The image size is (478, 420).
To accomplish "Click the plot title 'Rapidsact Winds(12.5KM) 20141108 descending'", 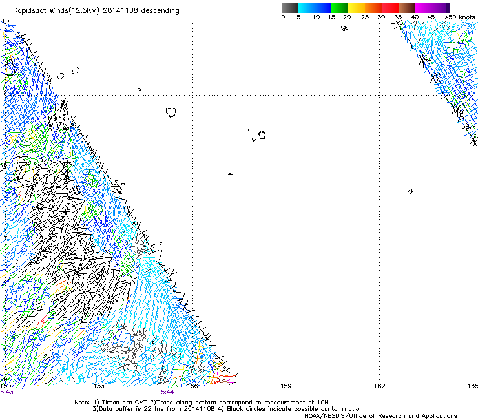I will 96,11.
